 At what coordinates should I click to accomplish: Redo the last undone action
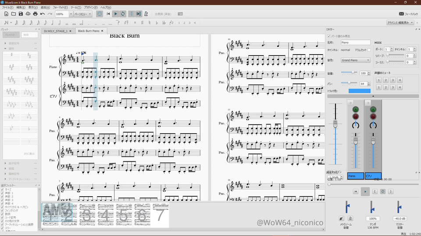click(50, 14)
